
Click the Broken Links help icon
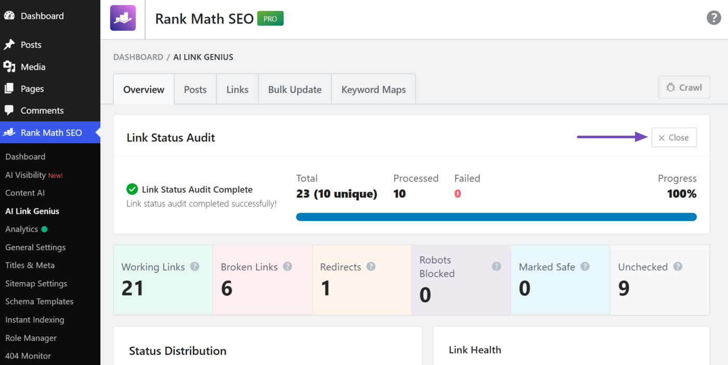click(x=287, y=266)
